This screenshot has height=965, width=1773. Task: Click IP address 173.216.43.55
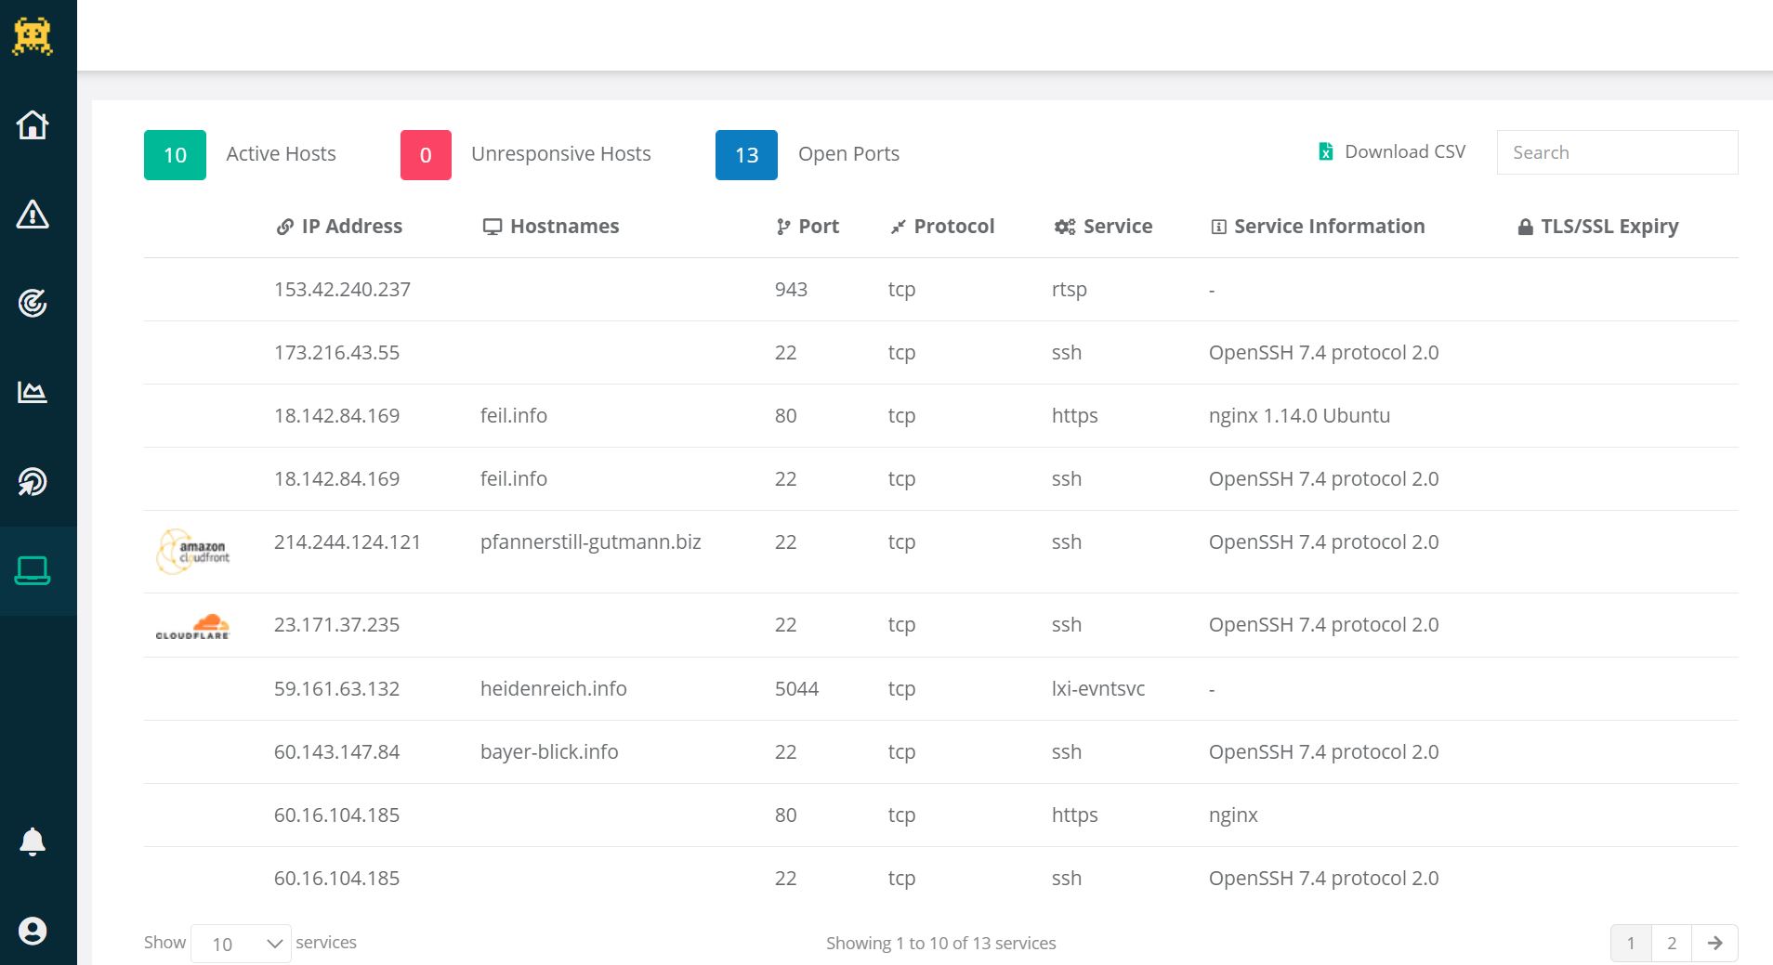pos(336,353)
